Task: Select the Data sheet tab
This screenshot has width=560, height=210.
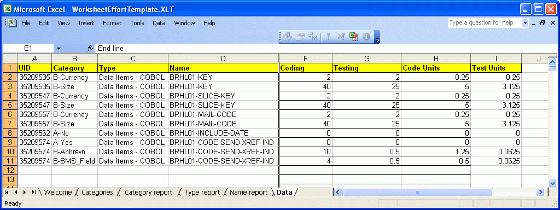Action: click(284, 192)
